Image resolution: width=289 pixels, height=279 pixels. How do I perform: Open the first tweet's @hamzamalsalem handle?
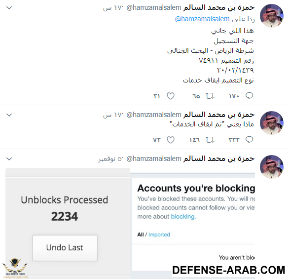coord(154,7)
